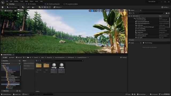Open the play options three-dot menu
This screenshot has width=171, height=96.
tap(50, 7)
